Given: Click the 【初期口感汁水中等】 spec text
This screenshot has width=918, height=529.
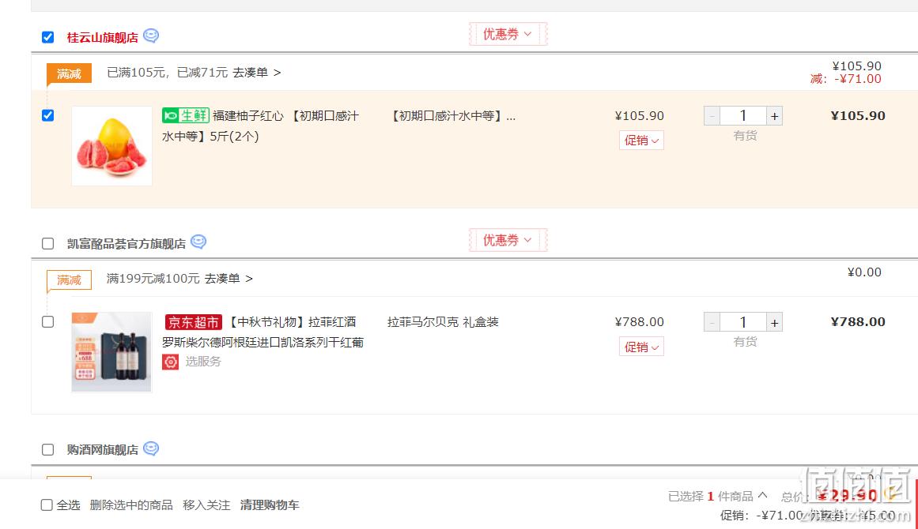Looking at the screenshot, I should point(451,116).
